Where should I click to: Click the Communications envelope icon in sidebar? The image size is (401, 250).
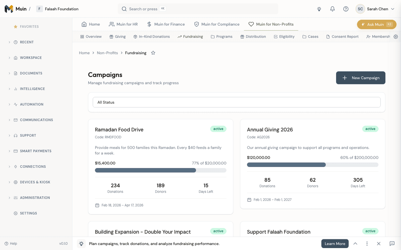click(15, 120)
